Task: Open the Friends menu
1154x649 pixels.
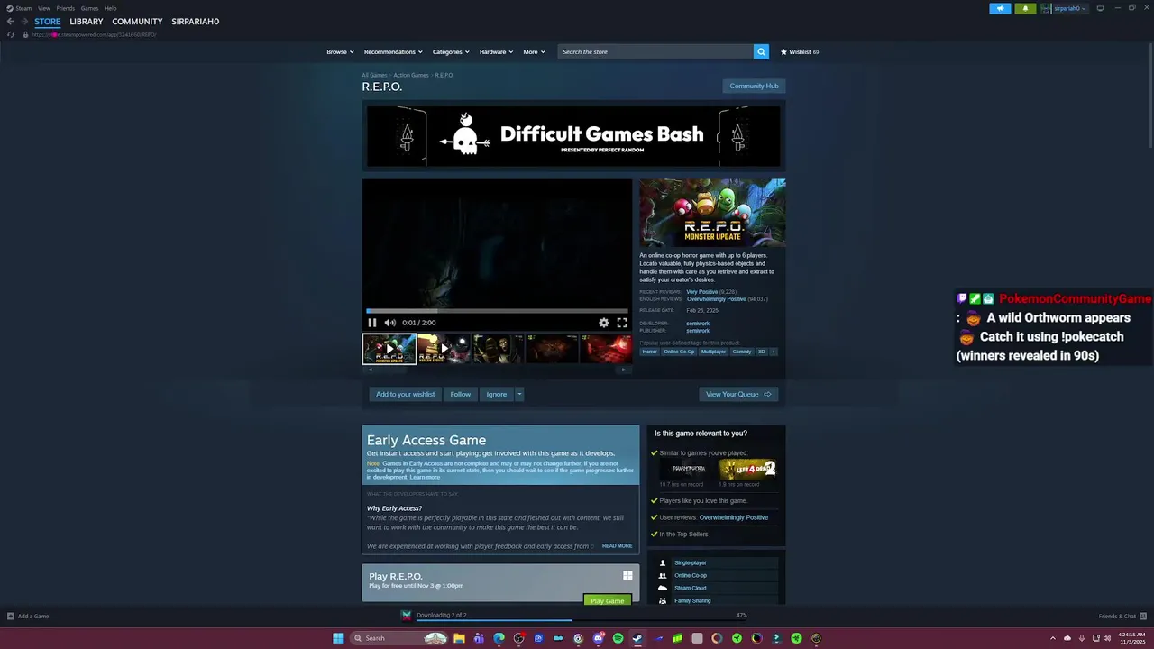Action: (x=66, y=8)
